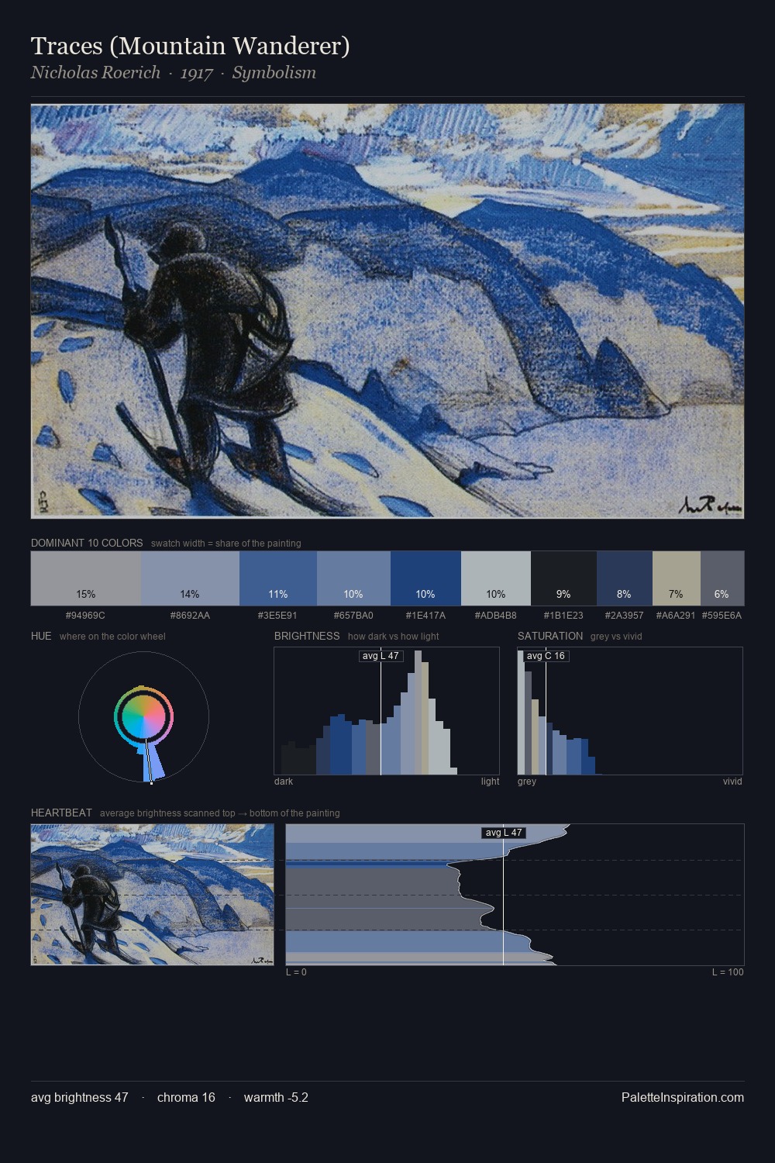
Task: Click the 'L = 100' axis label
Action: click(x=728, y=972)
